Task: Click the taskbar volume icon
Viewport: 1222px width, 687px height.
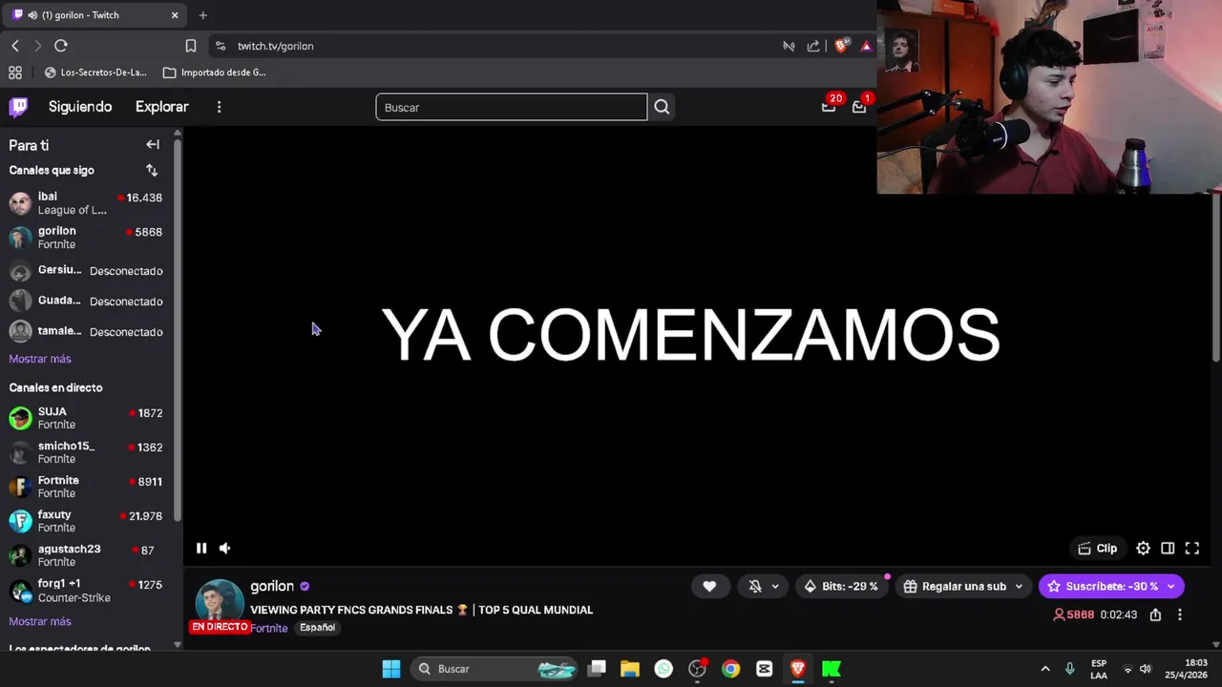Action: tap(1146, 669)
